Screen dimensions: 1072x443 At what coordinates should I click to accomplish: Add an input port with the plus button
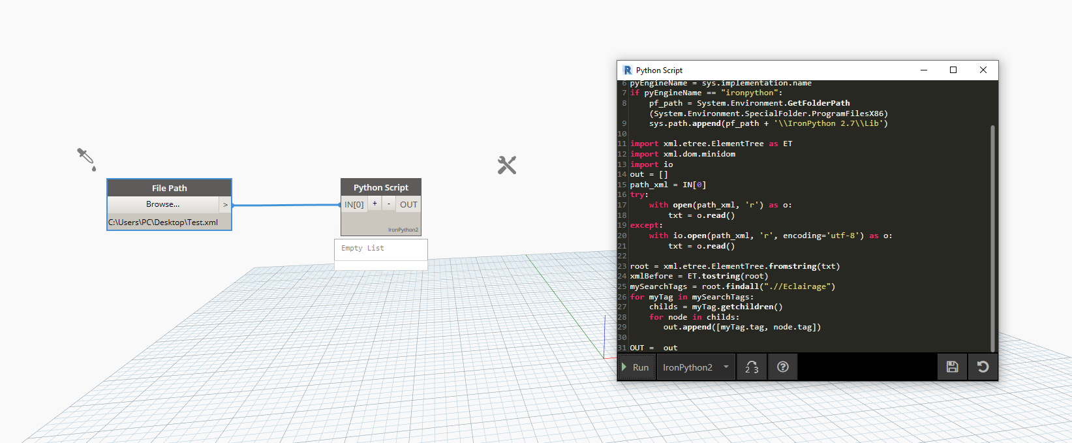point(375,204)
